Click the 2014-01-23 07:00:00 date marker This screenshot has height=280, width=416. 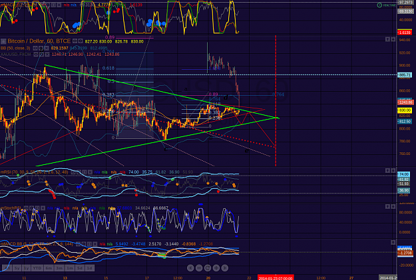(276, 277)
